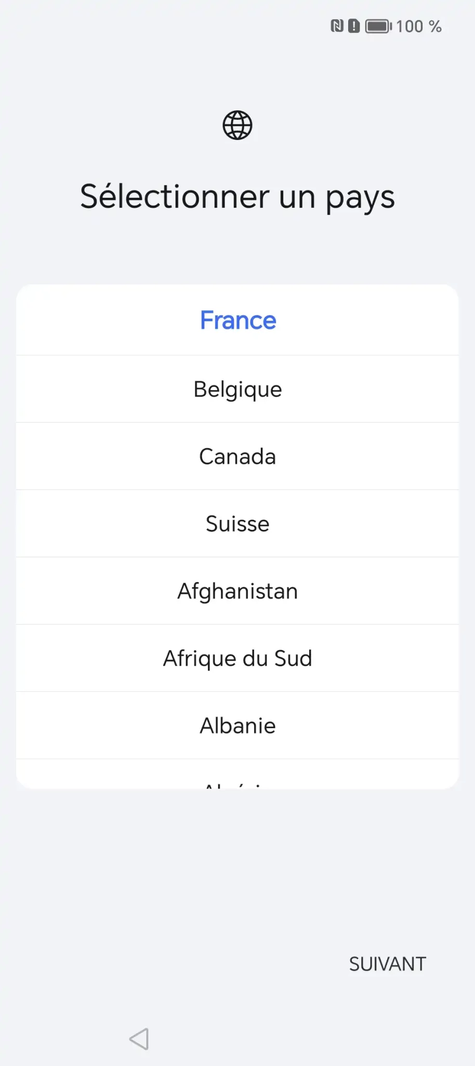Select Afrique du Sud entry

(238, 658)
